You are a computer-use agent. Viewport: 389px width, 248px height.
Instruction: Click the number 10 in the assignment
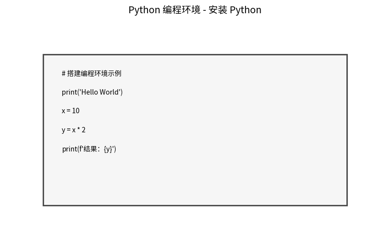pyautogui.click(x=76, y=111)
